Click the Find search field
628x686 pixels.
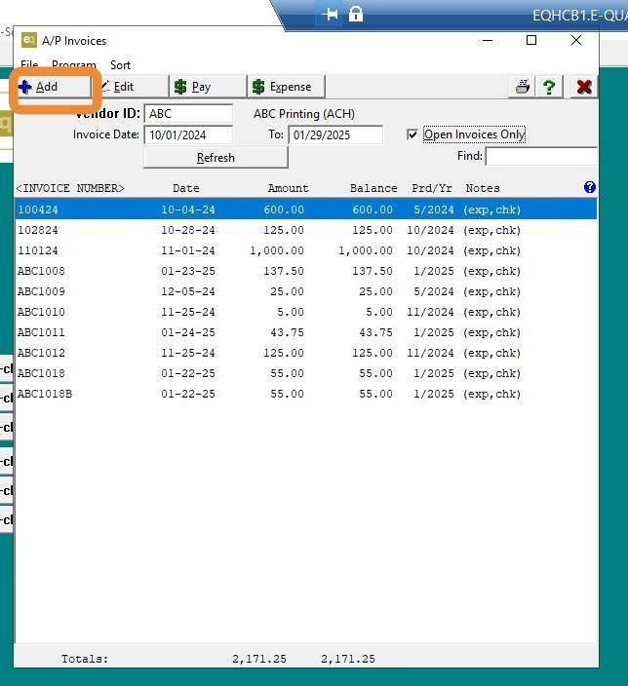coord(541,156)
